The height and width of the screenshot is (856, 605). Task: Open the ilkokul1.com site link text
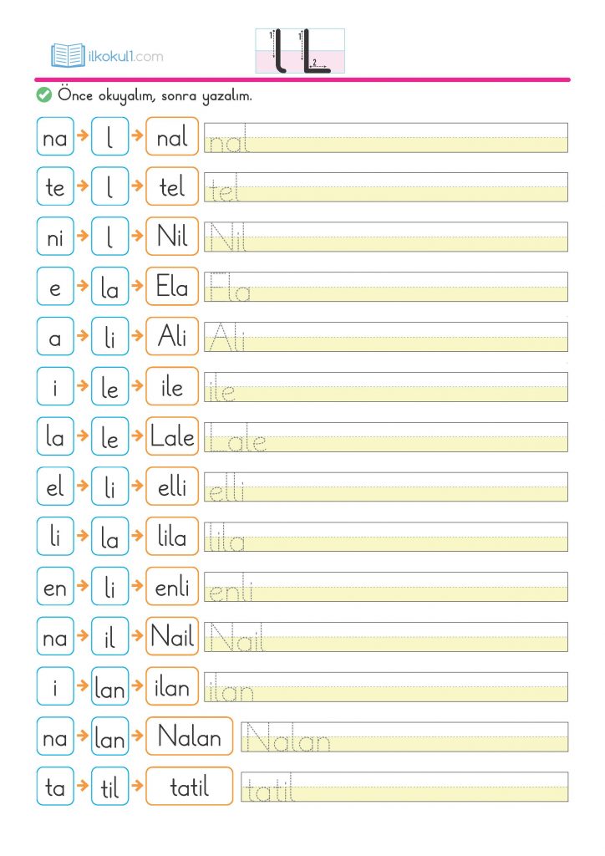click(125, 57)
